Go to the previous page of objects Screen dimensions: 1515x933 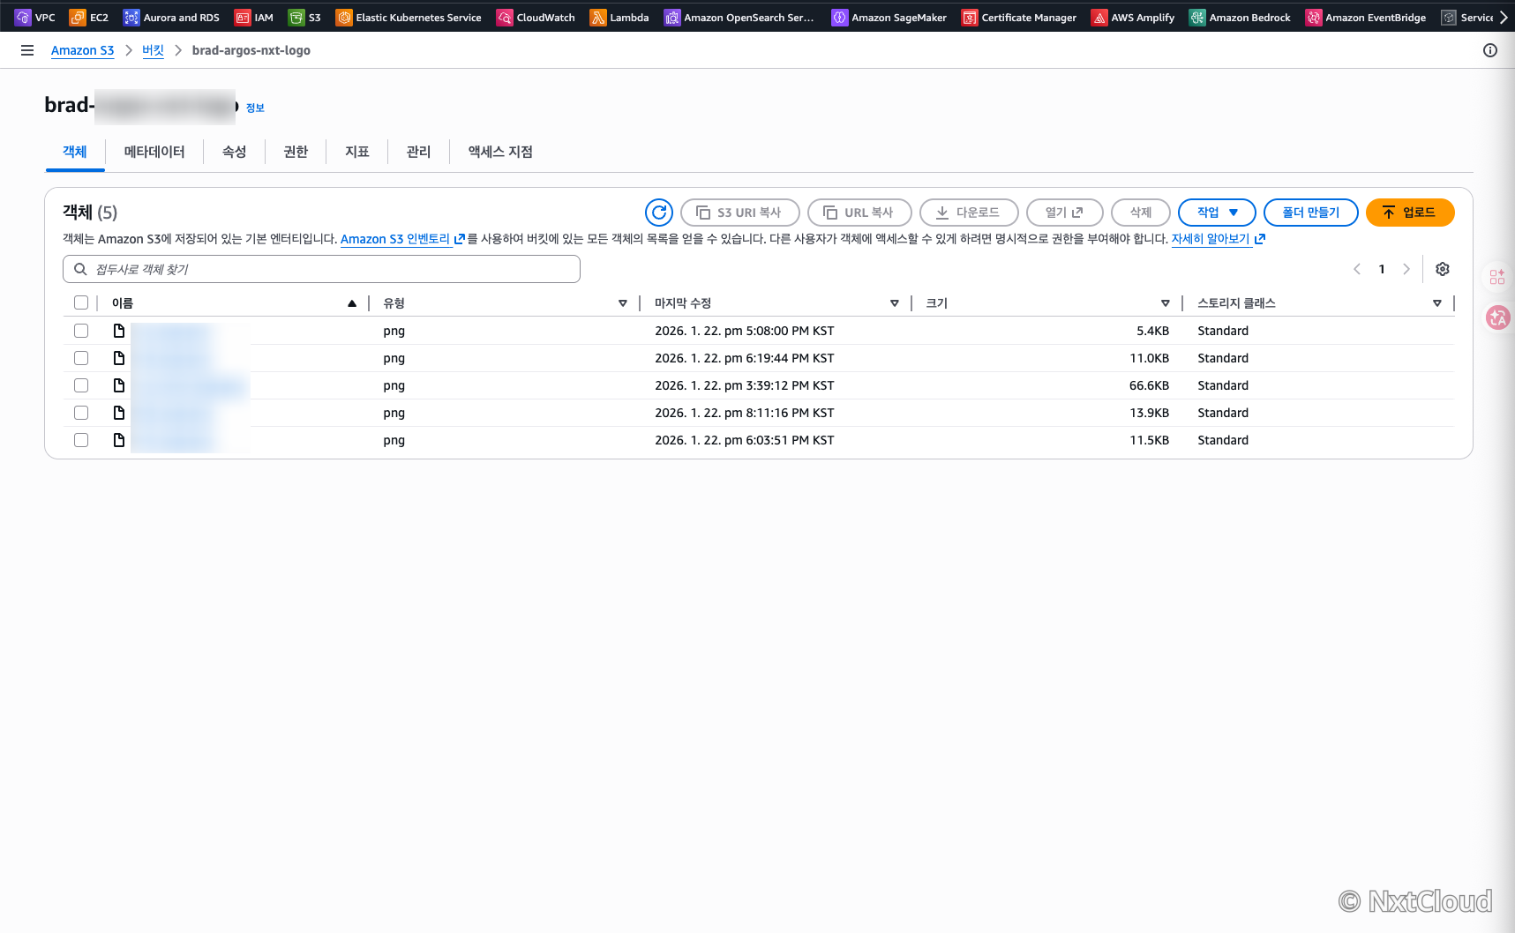(x=1357, y=269)
